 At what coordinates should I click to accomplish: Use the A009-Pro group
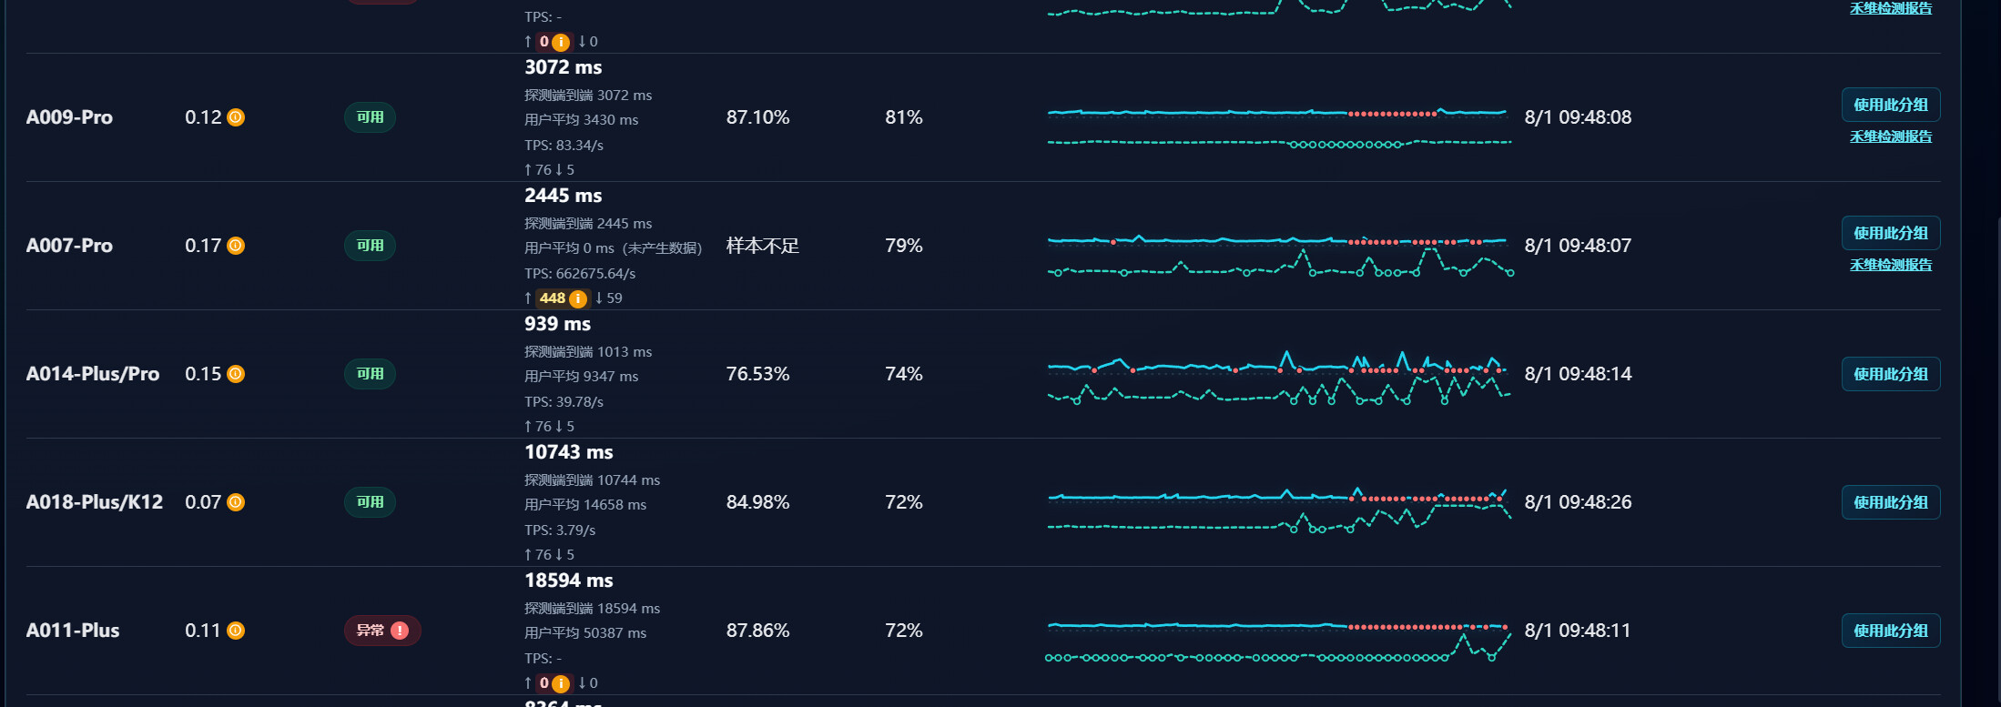[x=1891, y=105]
